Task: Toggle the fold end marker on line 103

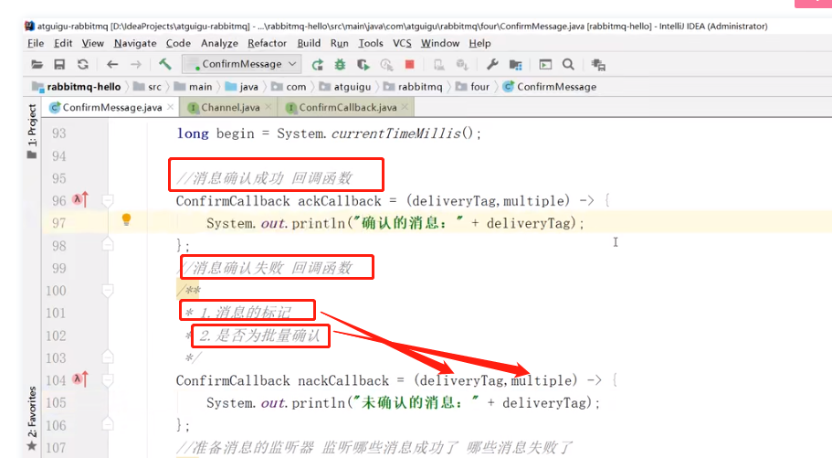Action: 108,356
